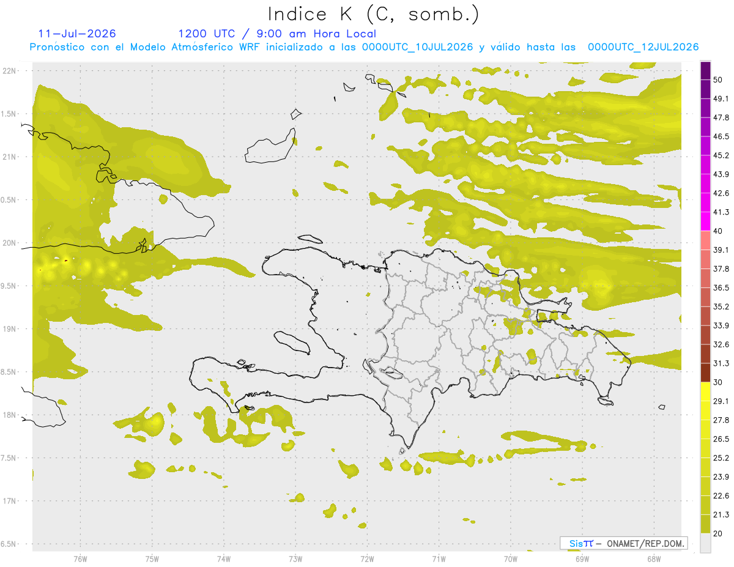Viewport: 734px width, 567px height.
Task: Click the colorbar value '50'
Action: [719, 80]
